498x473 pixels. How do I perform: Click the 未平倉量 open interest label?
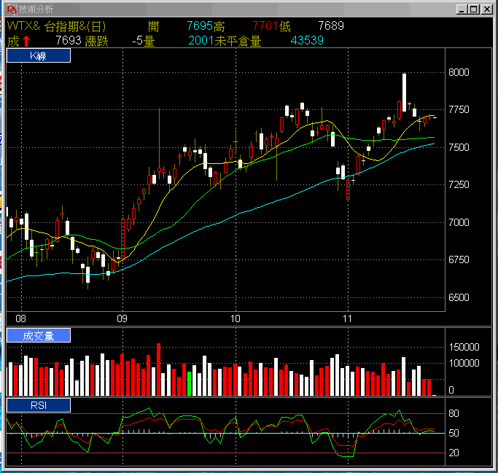pyautogui.click(x=238, y=41)
